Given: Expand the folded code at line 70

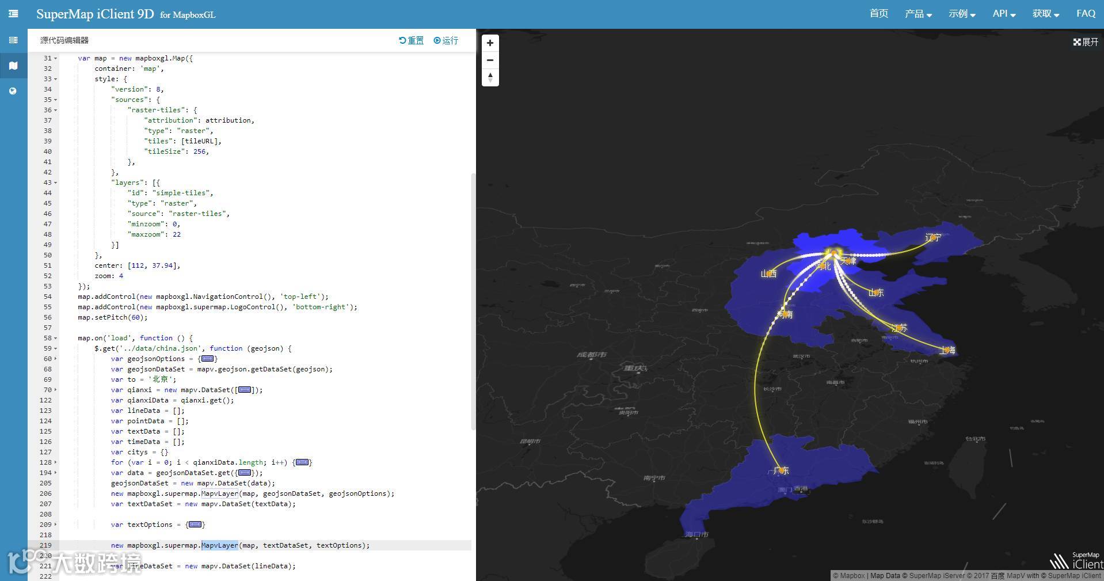Looking at the screenshot, I should pos(56,390).
